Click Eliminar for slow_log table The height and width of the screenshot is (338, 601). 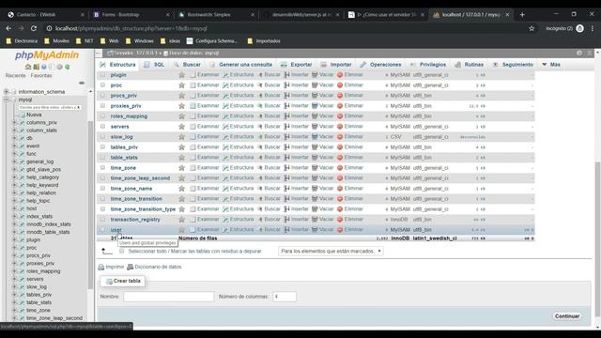tap(350, 137)
